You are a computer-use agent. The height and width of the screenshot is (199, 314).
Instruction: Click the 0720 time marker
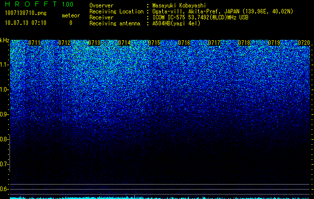click(x=304, y=43)
